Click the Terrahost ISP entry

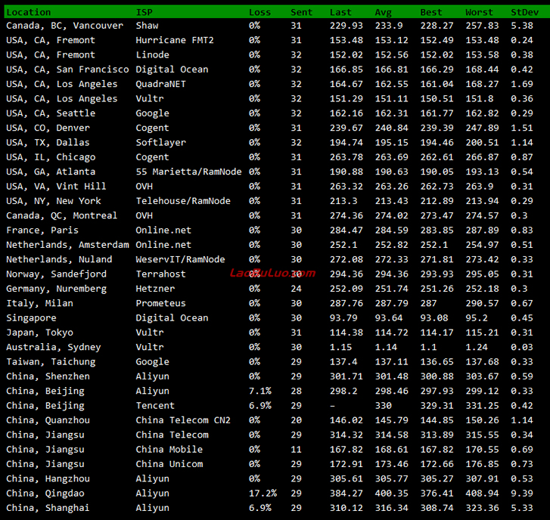[x=160, y=274]
